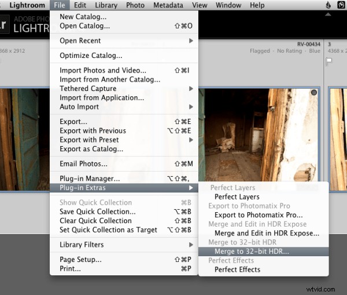Image resolution: width=347 pixels, height=295 pixels.
Task: Open the Metadata menu
Action: [x=168, y=5]
